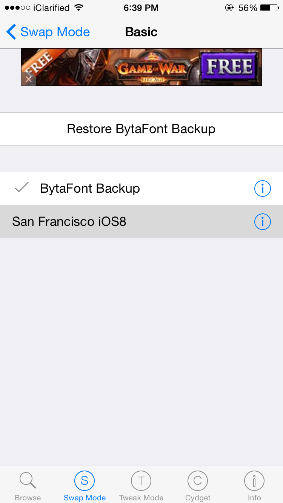This screenshot has width=283, height=503.
Task: Show info for BytaFont Backup
Action: click(x=263, y=189)
